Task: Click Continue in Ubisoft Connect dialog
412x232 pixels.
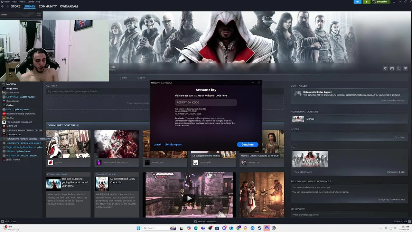Action: (x=248, y=144)
